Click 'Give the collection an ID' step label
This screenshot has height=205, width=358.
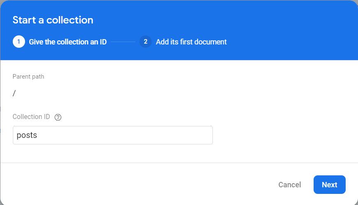tap(67, 42)
